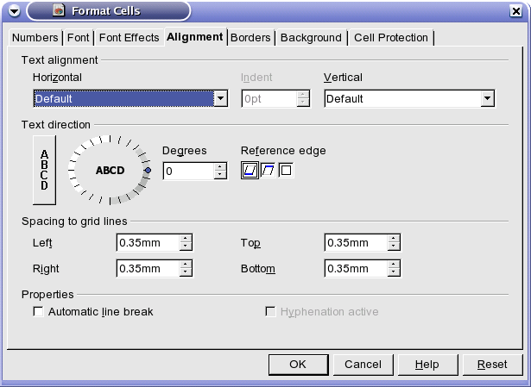Choose text extension inside cell only
Screen dimensions: 531x387
coord(286,171)
